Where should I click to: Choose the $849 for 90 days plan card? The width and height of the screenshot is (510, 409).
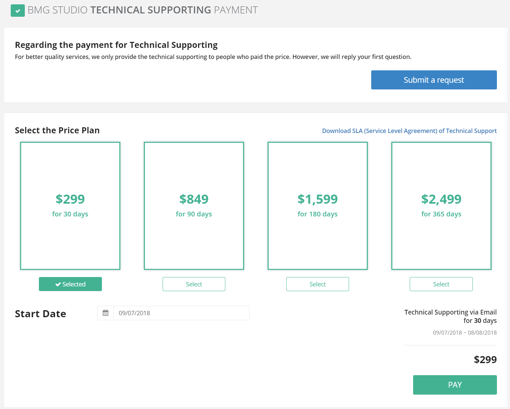point(194,206)
